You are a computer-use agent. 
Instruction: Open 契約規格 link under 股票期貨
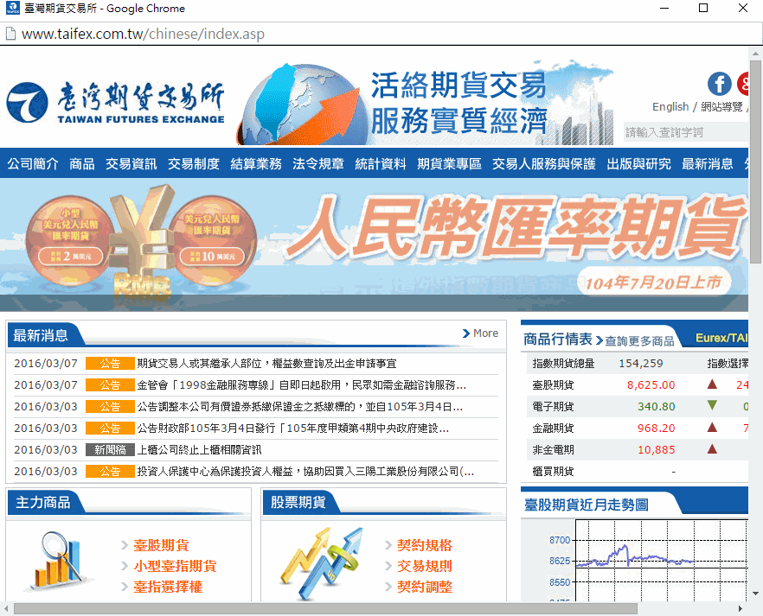424,546
